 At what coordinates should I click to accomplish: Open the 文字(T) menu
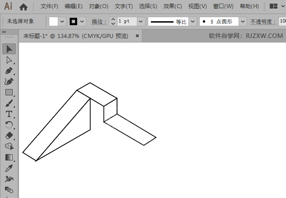(x=124, y=6)
